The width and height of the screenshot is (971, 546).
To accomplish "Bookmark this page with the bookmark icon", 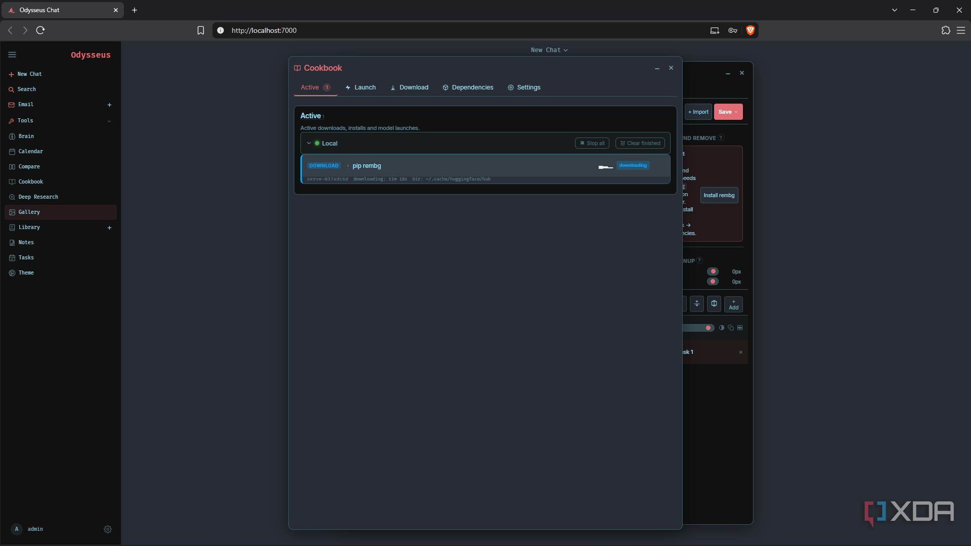I will coord(201,30).
